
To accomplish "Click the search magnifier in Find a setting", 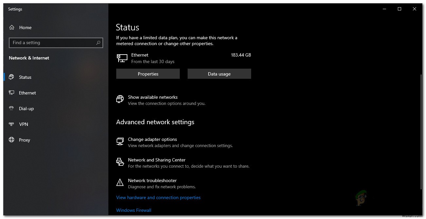I will [x=98, y=43].
